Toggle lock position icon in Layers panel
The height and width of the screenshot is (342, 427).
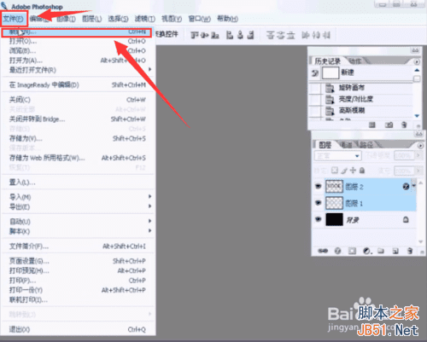[353, 171]
